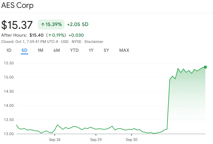This screenshot has width=213, height=144.
Task: Click the green endpoint dot on the chart
Action: [205, 67]
